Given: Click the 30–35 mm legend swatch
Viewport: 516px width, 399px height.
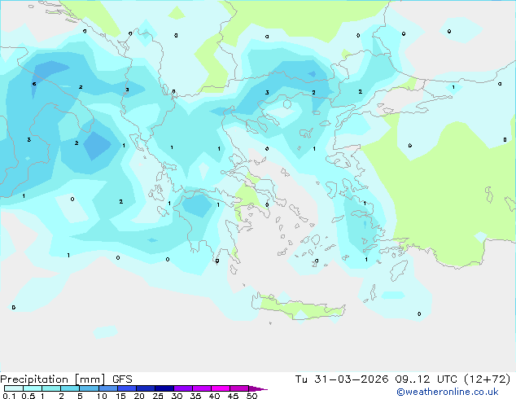Looking at the screenshot, I should pos(182,388).
